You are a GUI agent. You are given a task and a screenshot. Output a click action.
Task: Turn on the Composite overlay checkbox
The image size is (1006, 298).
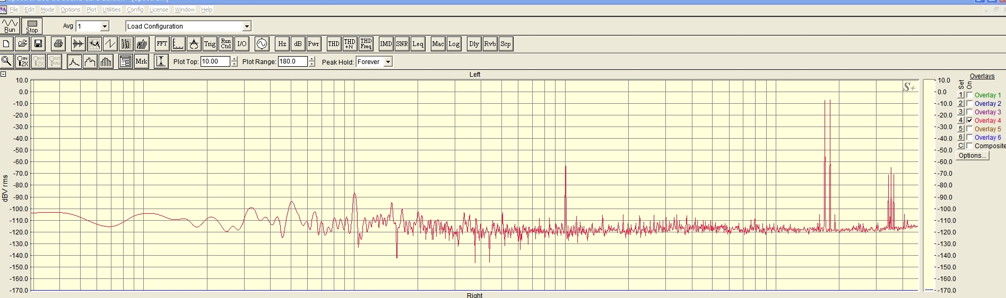(970, 146)
